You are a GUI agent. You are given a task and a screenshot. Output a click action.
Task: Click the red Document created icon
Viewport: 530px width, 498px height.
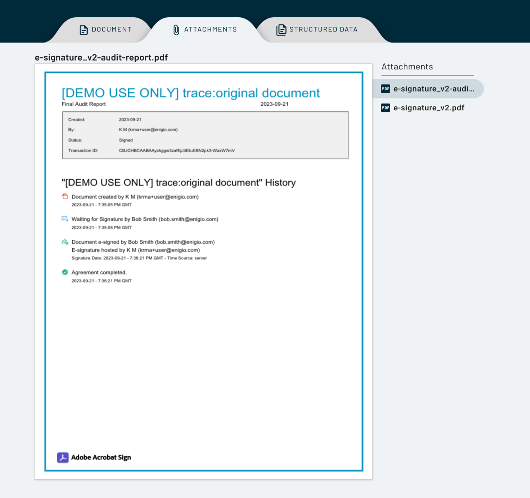pyautogui.click(x=65, y=196)
